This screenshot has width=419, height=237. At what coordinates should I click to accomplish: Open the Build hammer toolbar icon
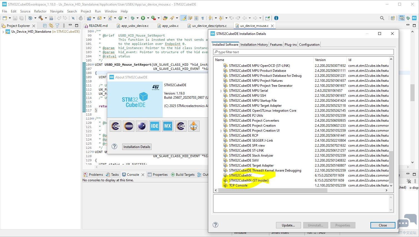41,18
